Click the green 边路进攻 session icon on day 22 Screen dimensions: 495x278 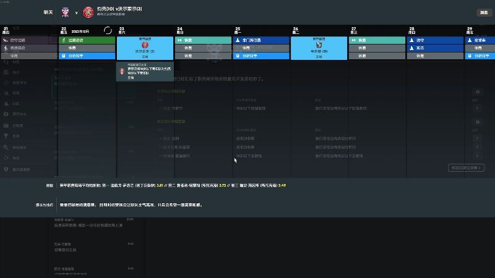click(64, 40)
